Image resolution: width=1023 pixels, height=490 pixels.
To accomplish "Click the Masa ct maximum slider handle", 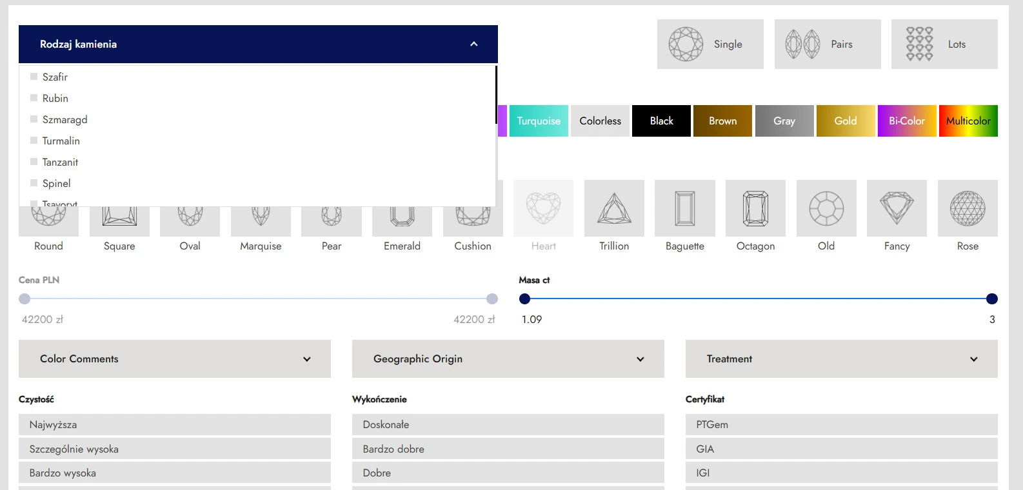I will pyautogui.click(x=992, y=299).
